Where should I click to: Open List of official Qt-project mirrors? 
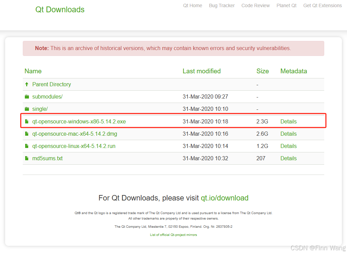coord(173,235)
